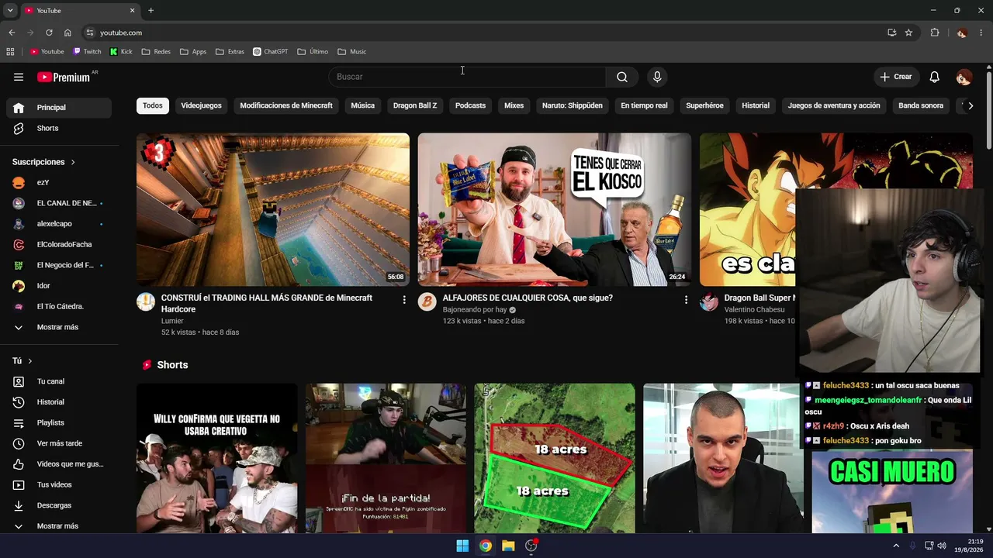Image resolution: width=993 pixels, height=558 pixels.
Task: Click the Crear button
Action: click(896, 77)
